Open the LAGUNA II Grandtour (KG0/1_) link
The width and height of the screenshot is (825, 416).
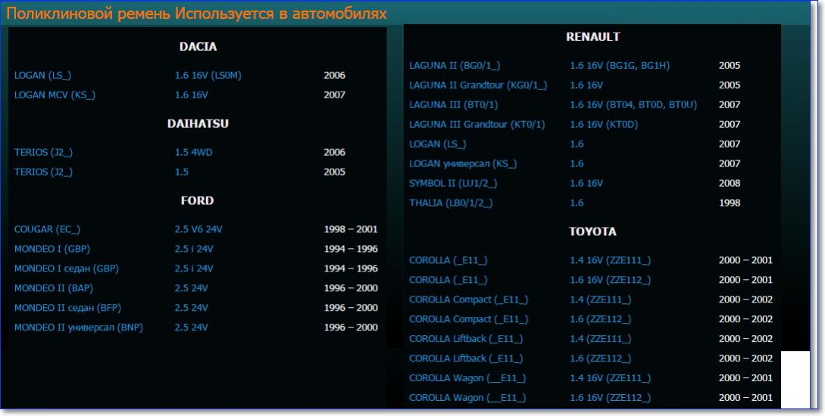click(478, 85)
